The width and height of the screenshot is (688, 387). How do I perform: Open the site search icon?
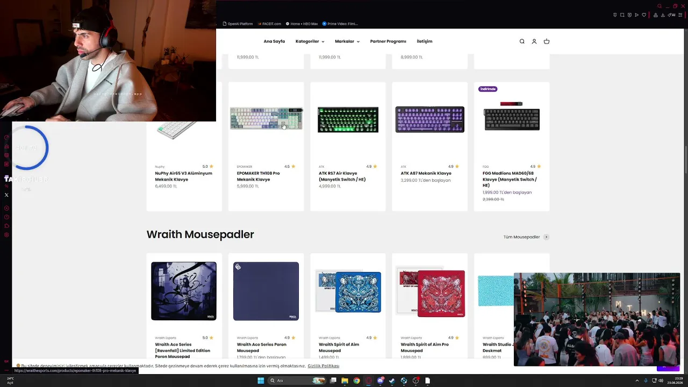pyautogui.click(x=522, y=41)
